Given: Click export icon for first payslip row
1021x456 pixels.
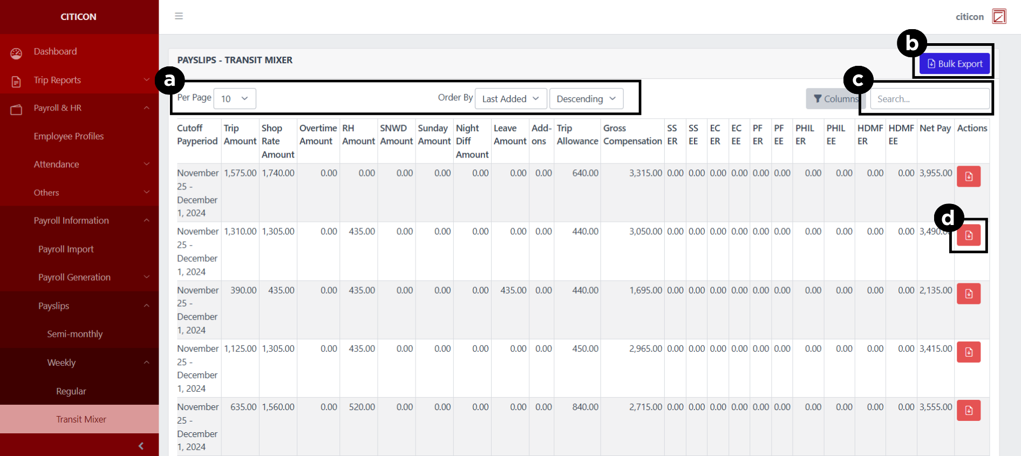Looking at the screenshot, I should coord(968,176).
